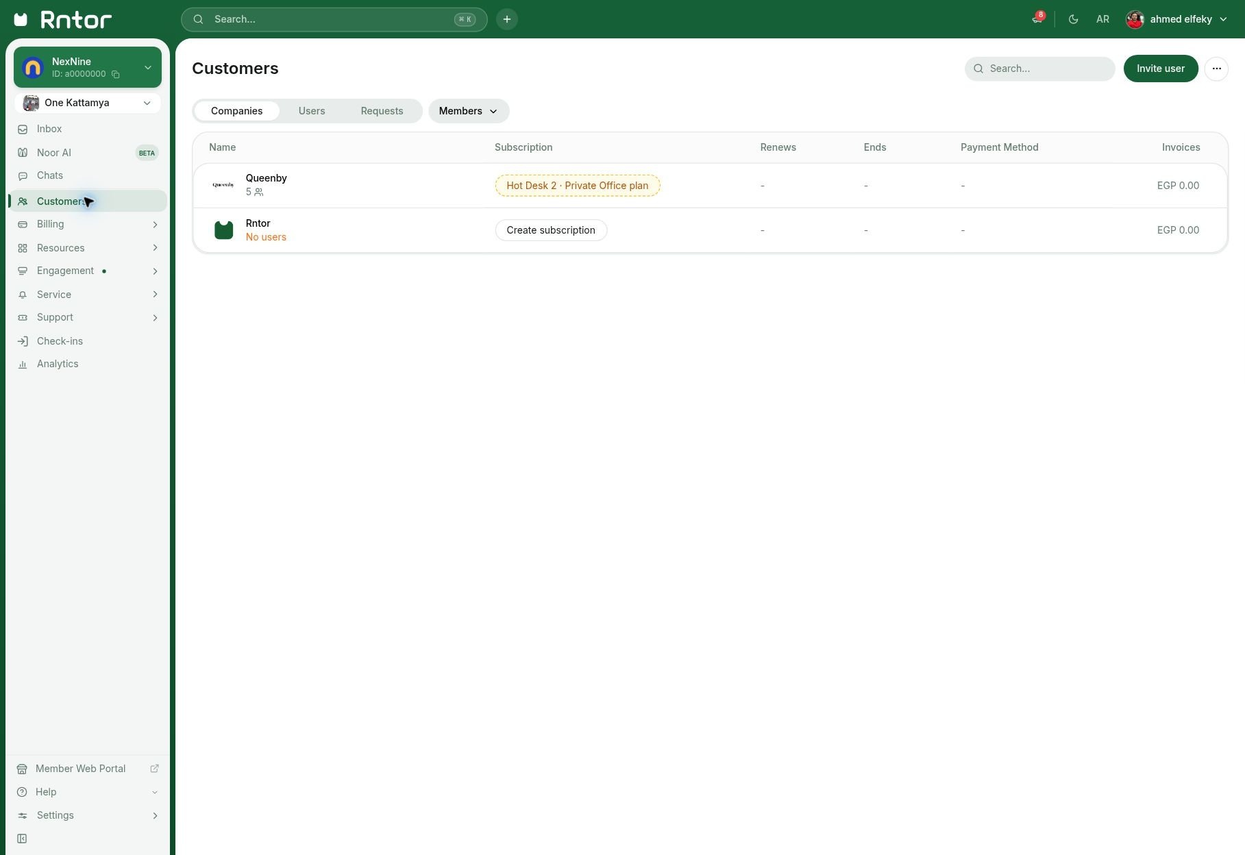The width and height of the screenshot is (1245, 855).
Task: Open the notifications icon with badge 8
Action: coord(1037,18)
